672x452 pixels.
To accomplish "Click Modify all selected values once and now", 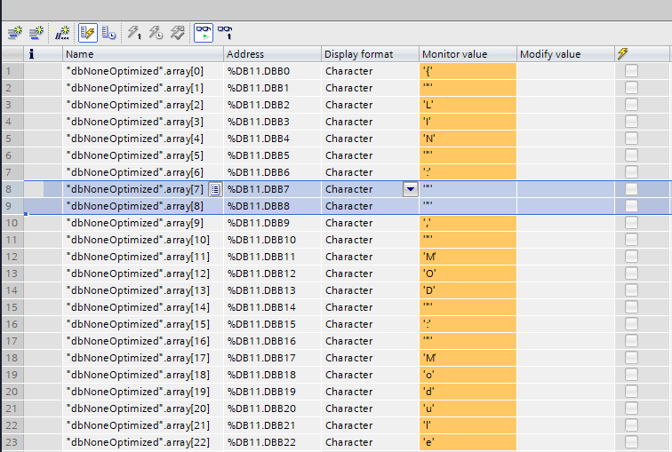I will click(x=134, y=33).
